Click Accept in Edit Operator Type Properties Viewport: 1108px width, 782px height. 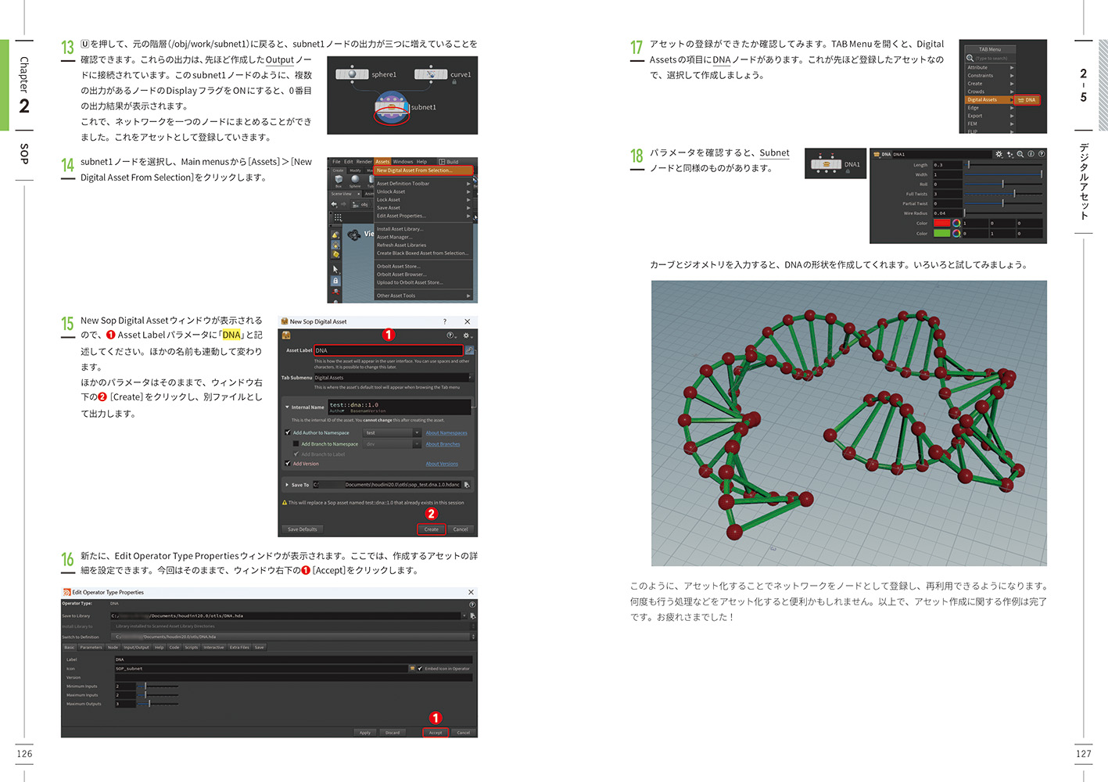[x=436, y=733]
